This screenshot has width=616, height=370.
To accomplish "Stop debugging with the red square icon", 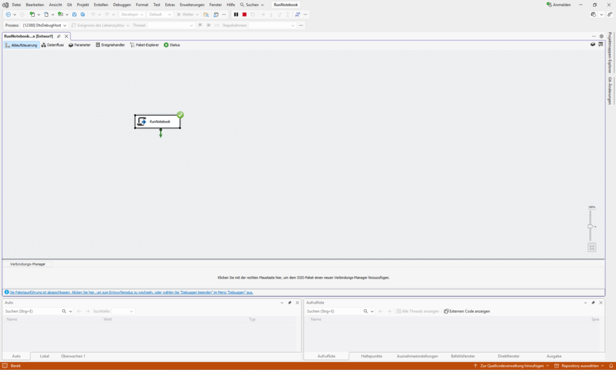I will [x=243, y=14].
